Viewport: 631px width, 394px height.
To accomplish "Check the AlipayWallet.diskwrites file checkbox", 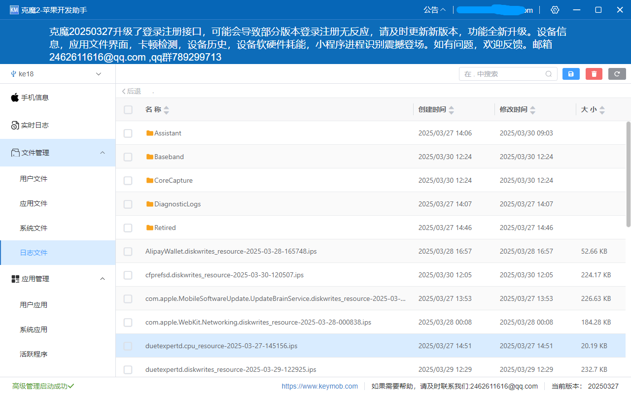I will pos(128,251).
